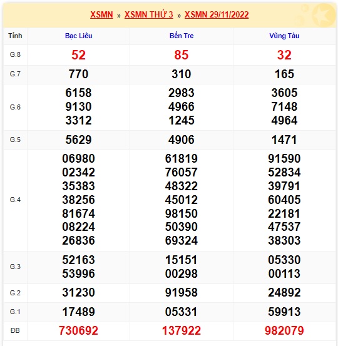Click G.1 number 59913

284,312
